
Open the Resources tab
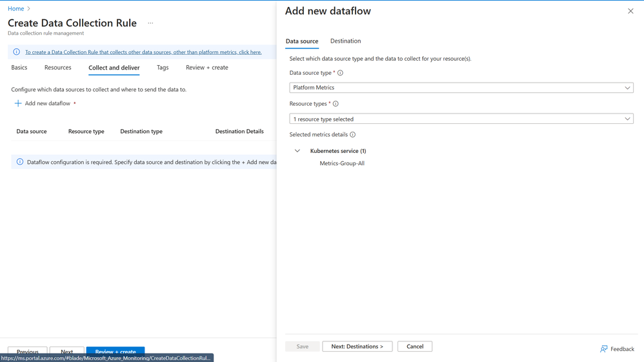click(58, 67)
